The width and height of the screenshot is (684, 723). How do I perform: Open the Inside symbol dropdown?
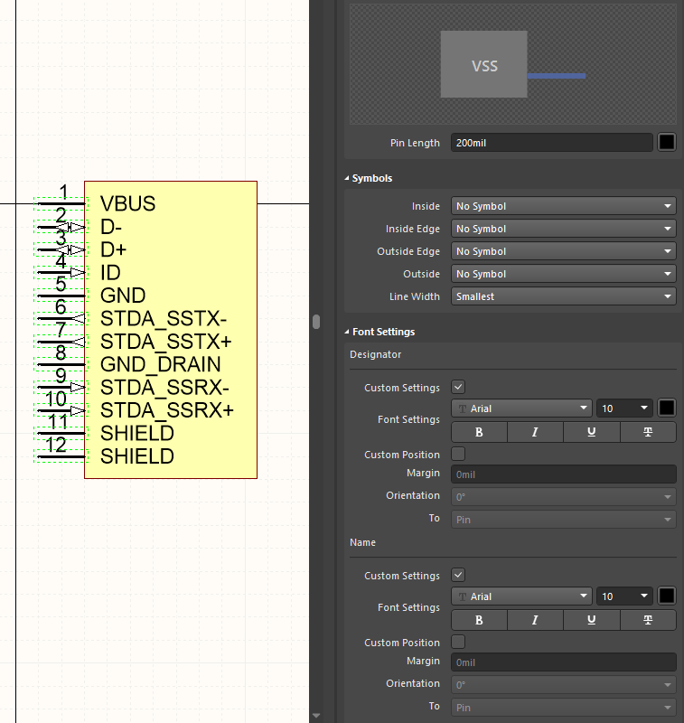[x=563, y=206]
